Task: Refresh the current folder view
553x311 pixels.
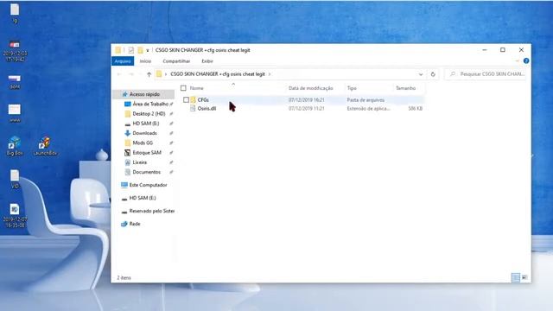Action: tap(433, 74)
